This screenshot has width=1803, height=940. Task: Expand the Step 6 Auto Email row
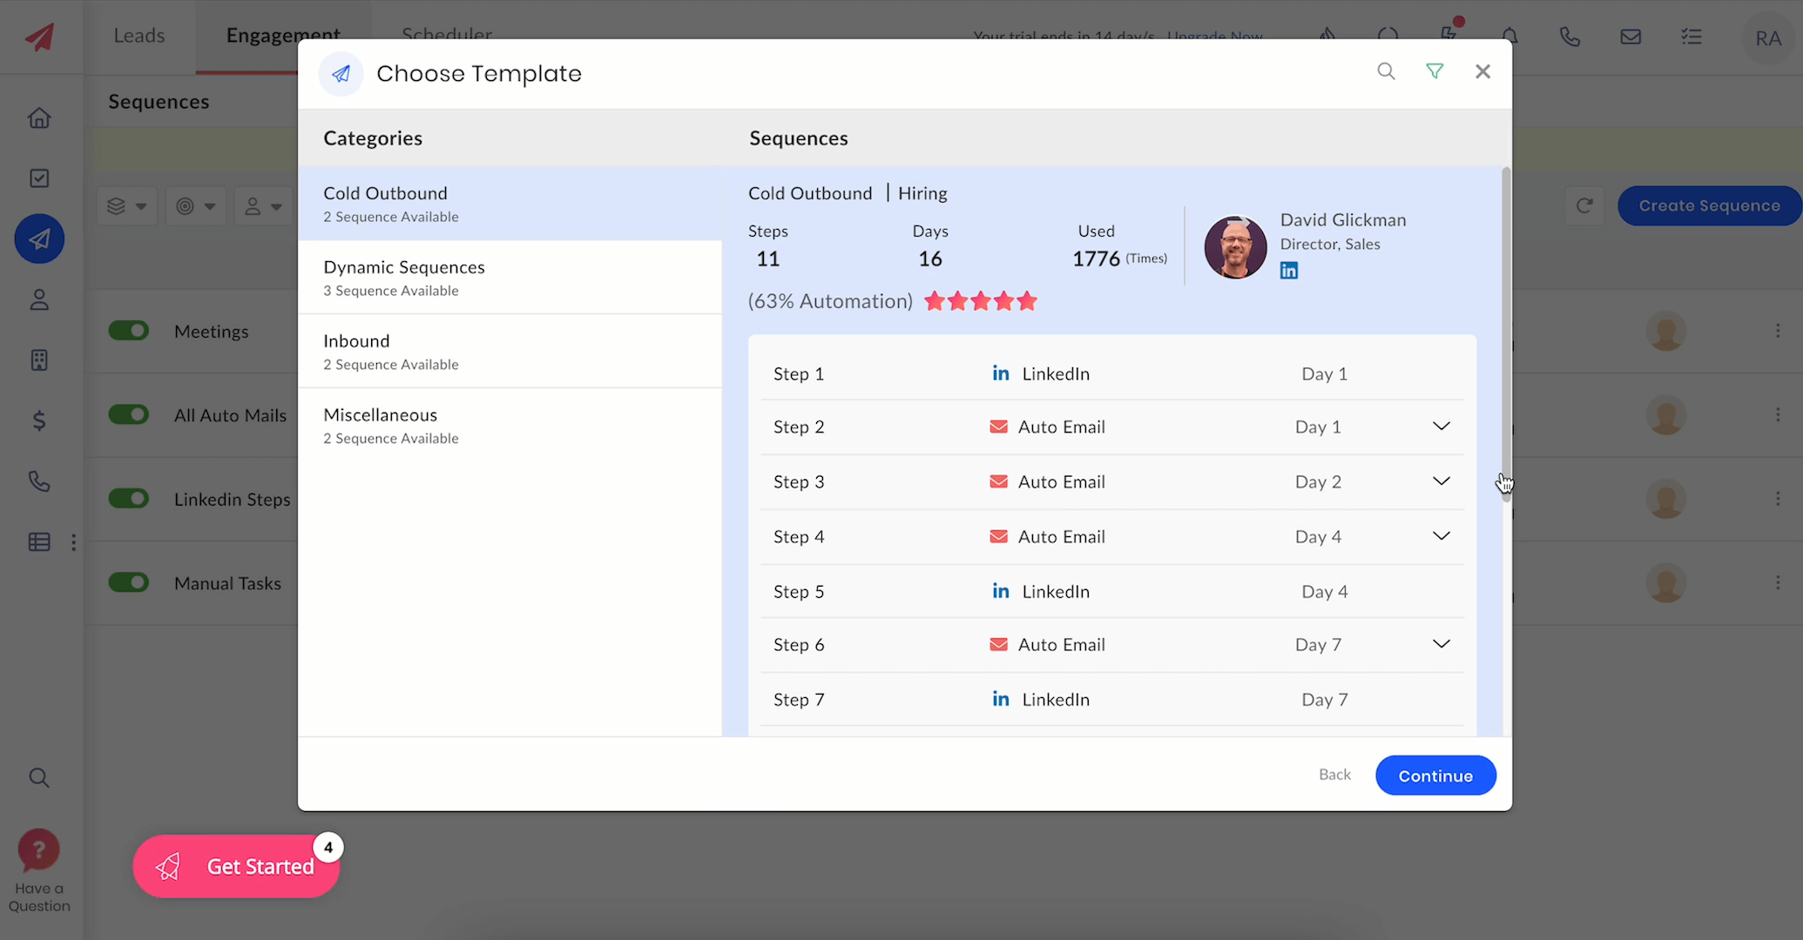click(1442, 644)
